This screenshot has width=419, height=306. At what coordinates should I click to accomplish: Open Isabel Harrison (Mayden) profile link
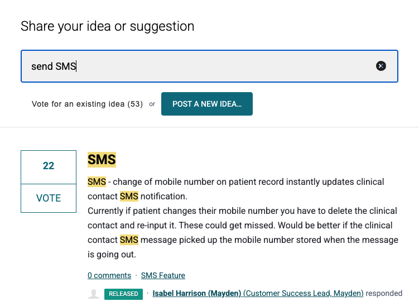pyautogui.click(x=197, y=293)
